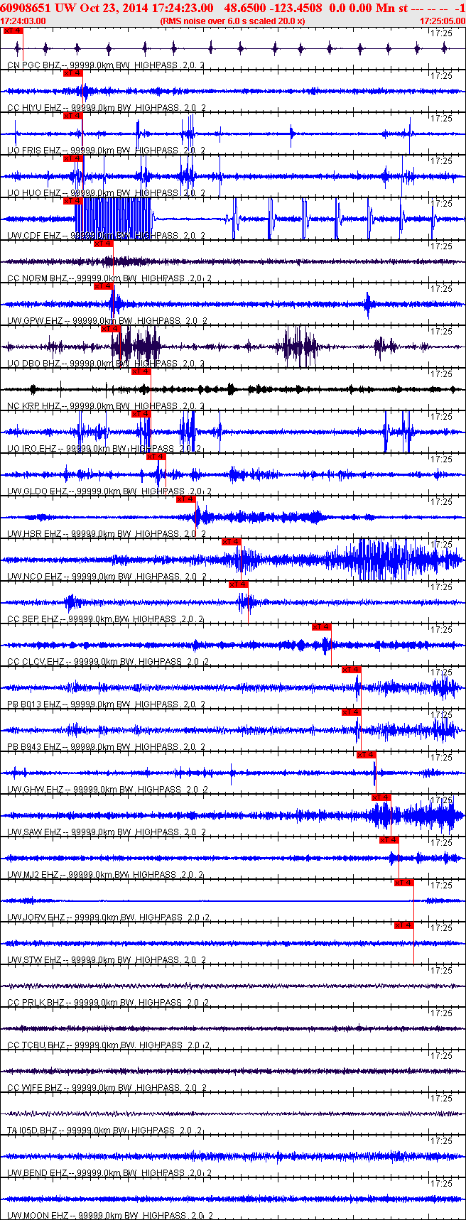The width and height of the screenshot is (466, 1220).
Task: Select the UW BEND EHZ waveform trace
Action: pyautogui.click(x=233, y=1156)
